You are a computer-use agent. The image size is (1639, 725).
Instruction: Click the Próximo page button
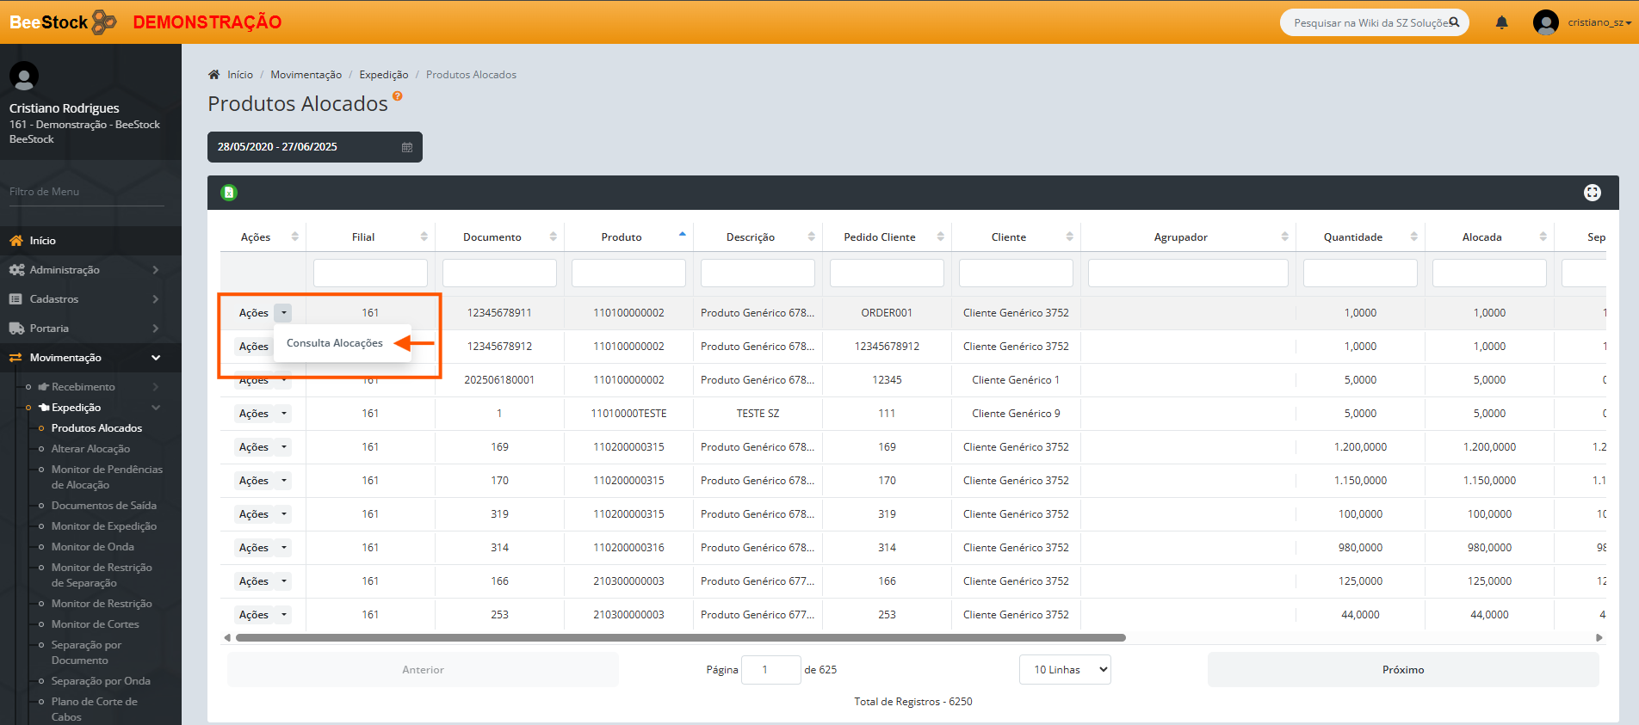[x=1402, y=670]
